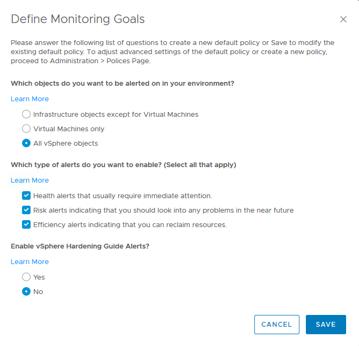Click the SAVE button
Viewport: 359px width, 346px height.
click(x=326, y=325)
